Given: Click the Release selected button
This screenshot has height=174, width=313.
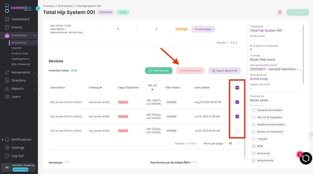Looking at the screenshot, I should 190,70.
